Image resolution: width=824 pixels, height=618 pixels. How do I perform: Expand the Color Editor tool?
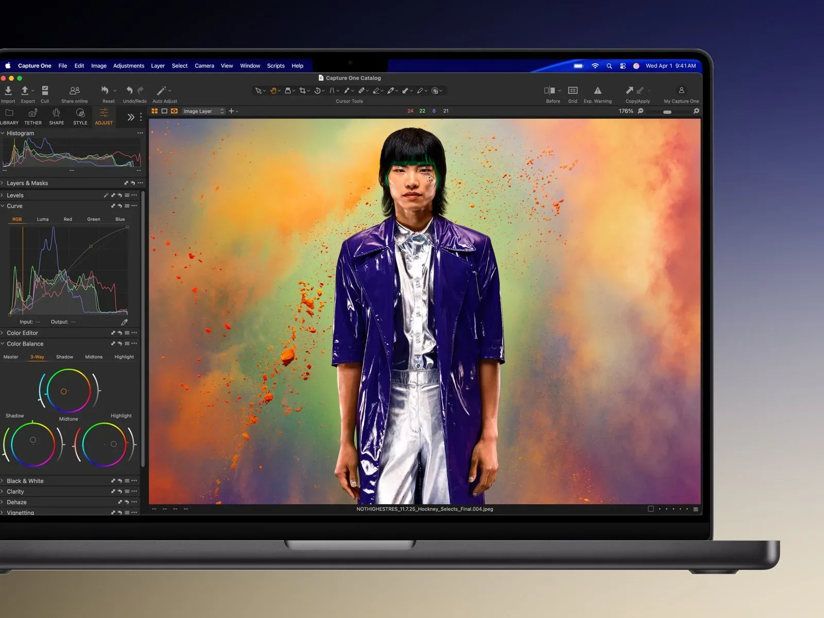coord(2,333)
